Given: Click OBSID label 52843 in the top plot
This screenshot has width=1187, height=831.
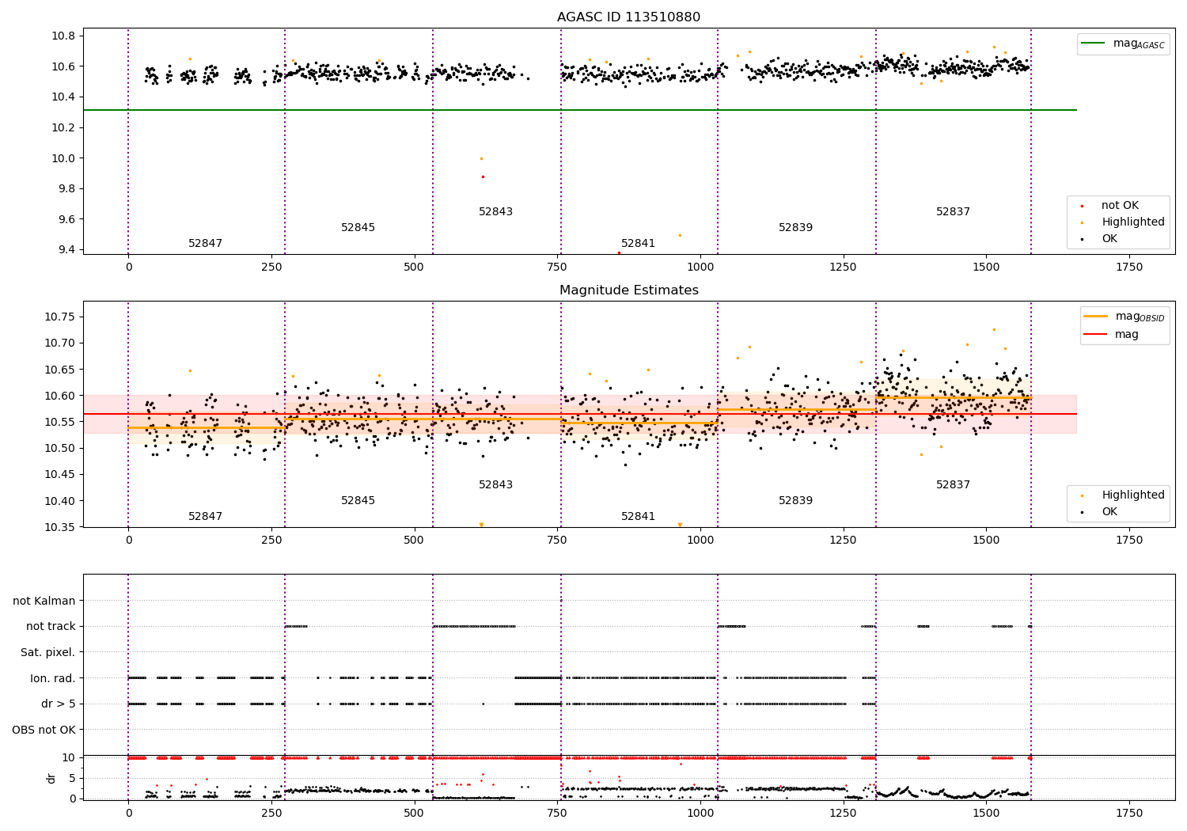Looking at the screenshot, I should click(495, 212).
